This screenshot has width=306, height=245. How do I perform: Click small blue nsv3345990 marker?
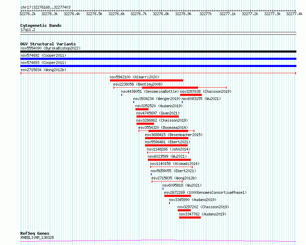pyautogui.click(x=170, y=203)
